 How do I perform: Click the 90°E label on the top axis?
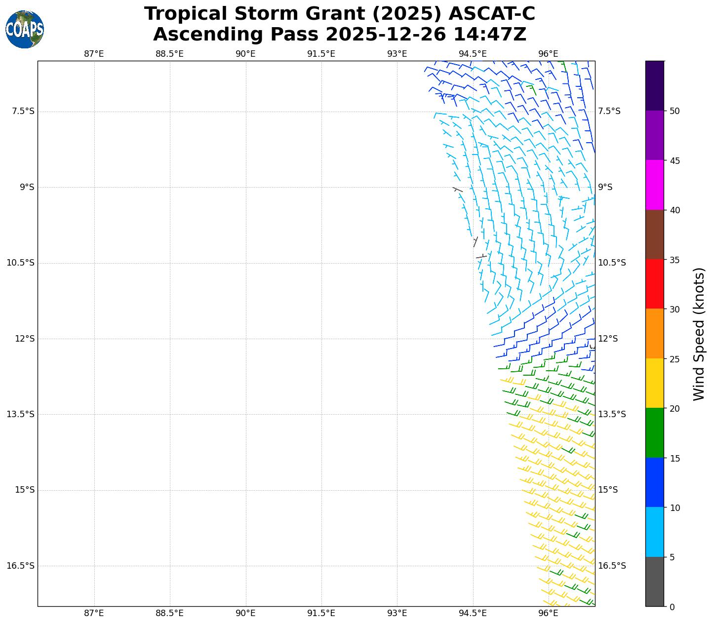pos(245,54)
